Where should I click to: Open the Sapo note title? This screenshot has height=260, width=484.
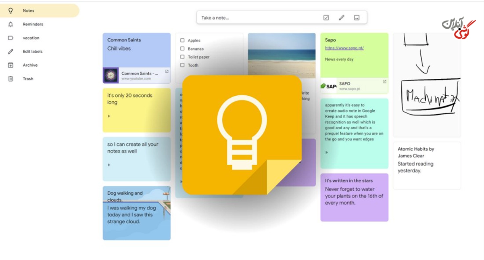click(330, 40)
